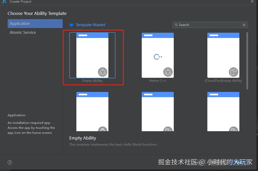Image resolution: width=258 pixels, height=171 pixels.
Task: Click inside the Search input field
Action: [x=207, y=25]
